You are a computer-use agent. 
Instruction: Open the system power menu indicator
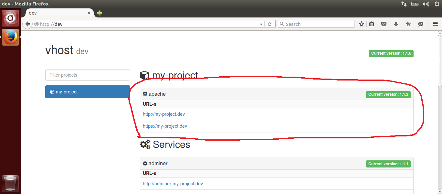[x=437, y=4]
